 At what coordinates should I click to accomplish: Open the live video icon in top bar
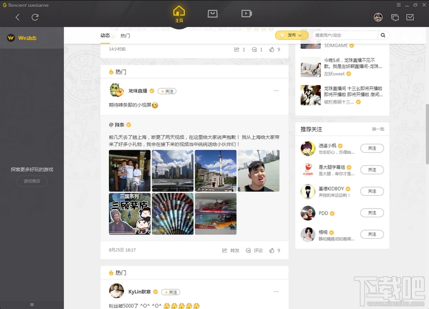click(247, 13)
